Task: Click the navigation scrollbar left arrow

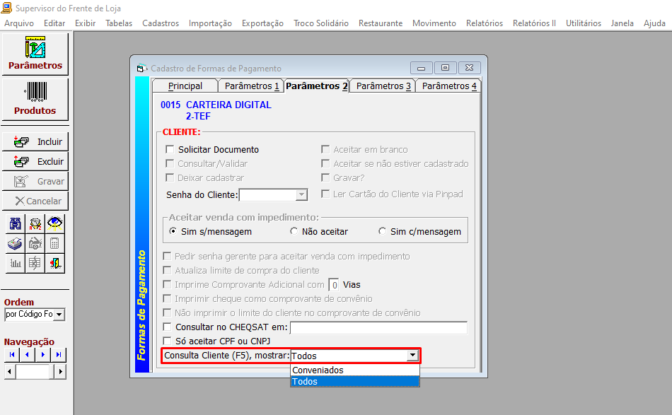Action: point(9,371)
